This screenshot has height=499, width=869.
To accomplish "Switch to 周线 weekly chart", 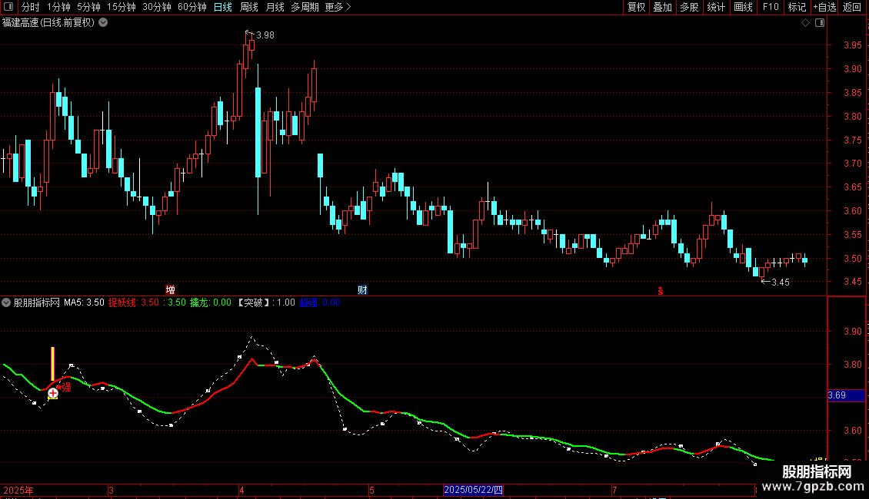I will 249,7.
